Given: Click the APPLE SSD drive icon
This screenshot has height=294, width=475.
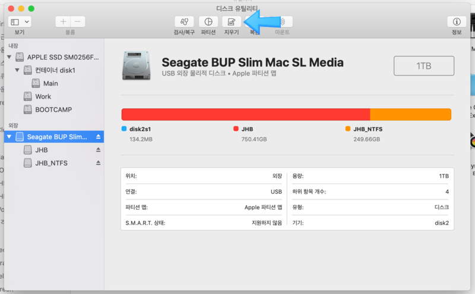Looking at the screenshot, I should click(20, 57).
